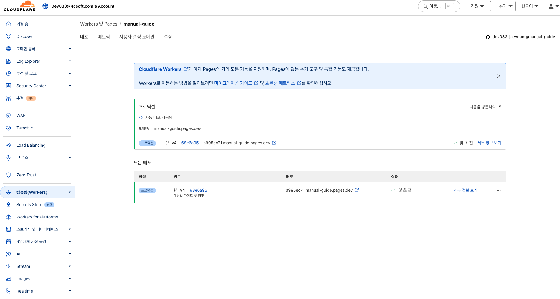This screenshot has width=560, height=299.
Task: Open the Cloudflare Workers link in the banner
Action: tap(160, 69)
